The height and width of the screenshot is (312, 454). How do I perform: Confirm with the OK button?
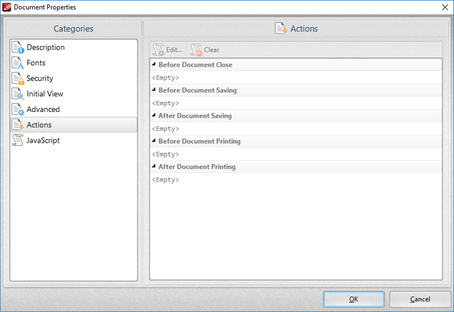tap(354, 299)
